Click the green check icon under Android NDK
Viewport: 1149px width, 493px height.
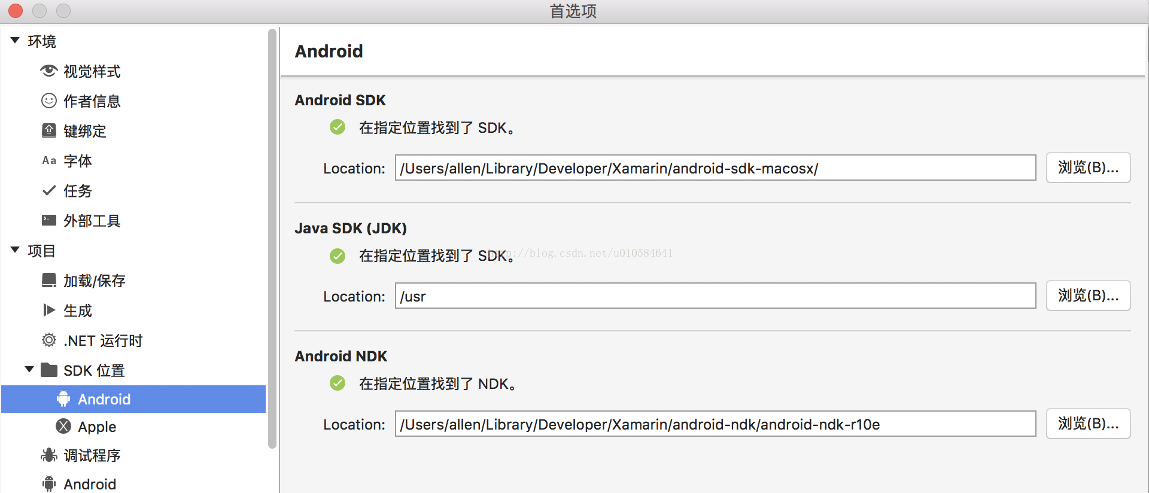pyautogui.click(x=338, y=383)
